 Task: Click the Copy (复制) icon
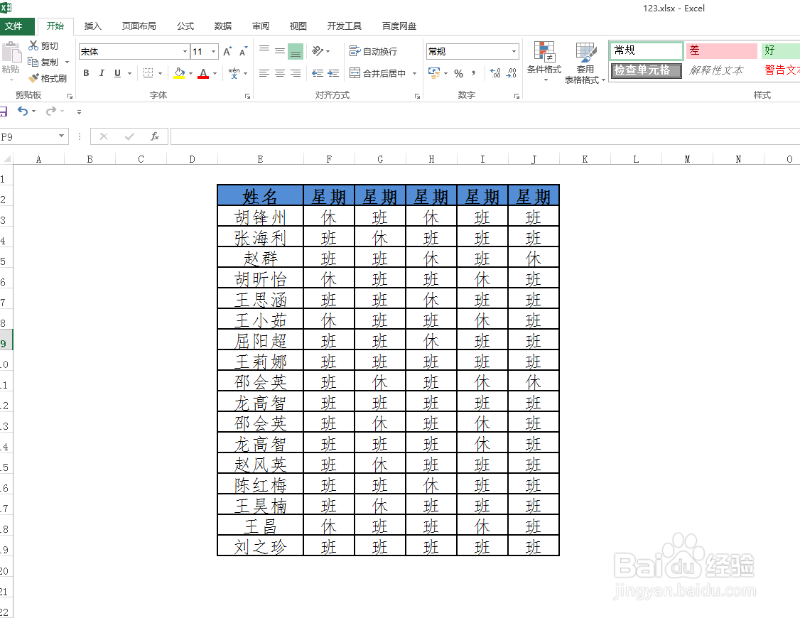[33, 62]
